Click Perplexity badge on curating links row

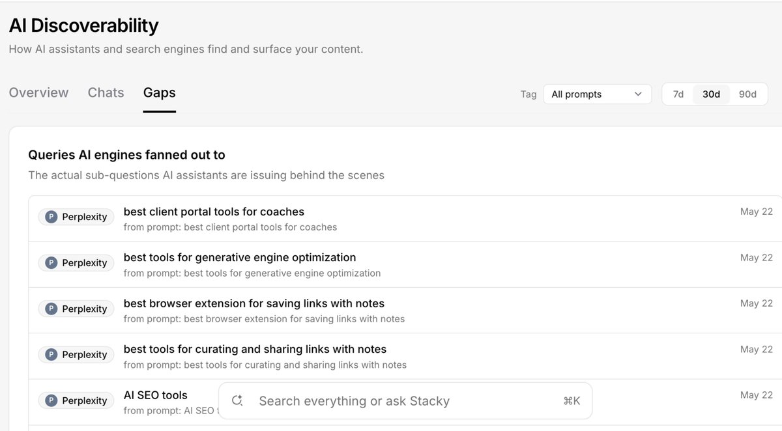click(x=76, y=355)
